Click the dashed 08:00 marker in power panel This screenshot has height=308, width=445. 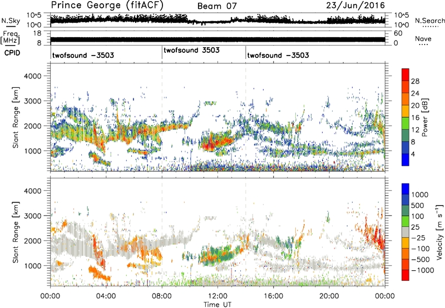[162, 117]
